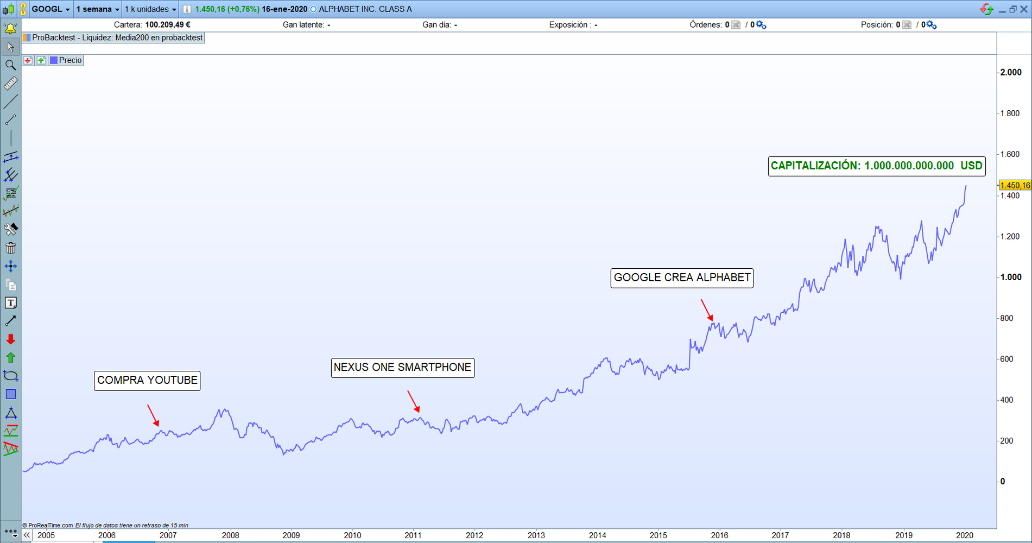Choose the regression channel tool

click(x=10, y=211)
